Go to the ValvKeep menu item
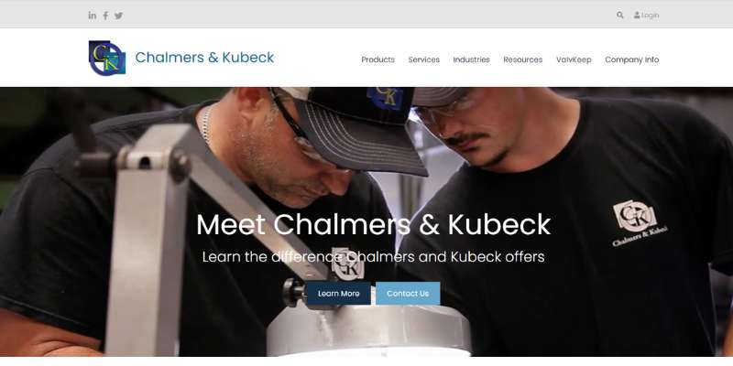The width and height of the screenshot is (733, 366). point(574,59)
